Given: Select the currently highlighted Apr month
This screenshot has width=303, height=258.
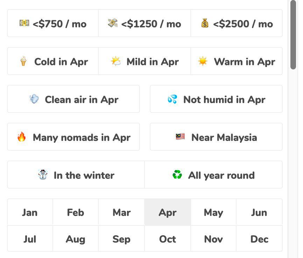Looking at the screenshot, I should tap(168, 212).
